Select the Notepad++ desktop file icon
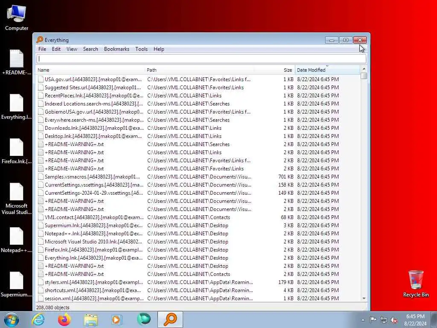437x328 pixels. pos(17,240)
